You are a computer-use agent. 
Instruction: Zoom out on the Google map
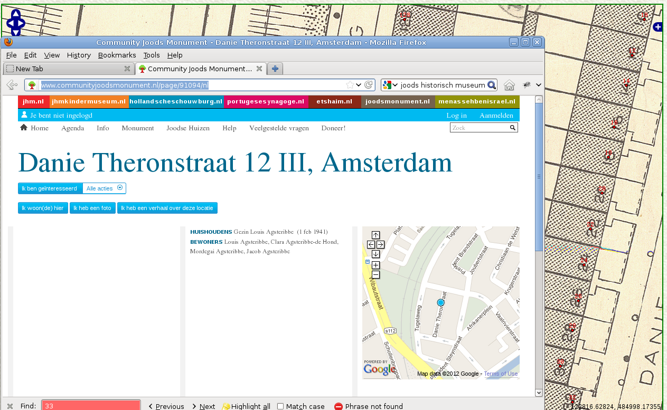(375, 274)
